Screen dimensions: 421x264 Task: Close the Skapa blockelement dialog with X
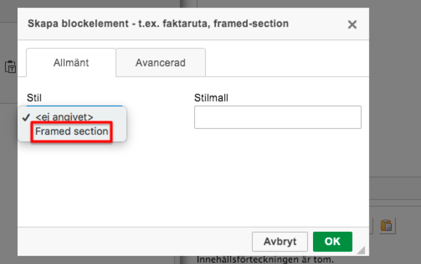coord(352,25)
